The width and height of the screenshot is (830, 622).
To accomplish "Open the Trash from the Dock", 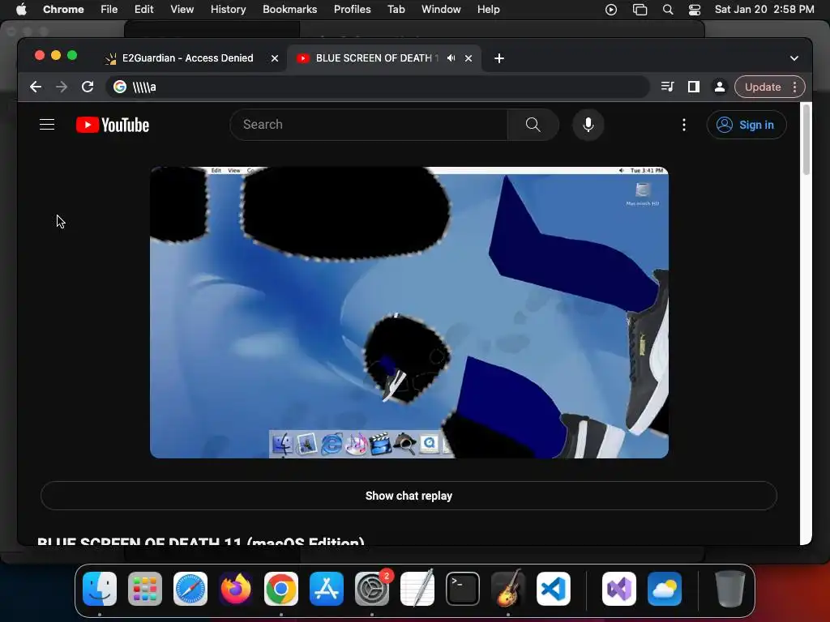I will (x=729, y=589).
